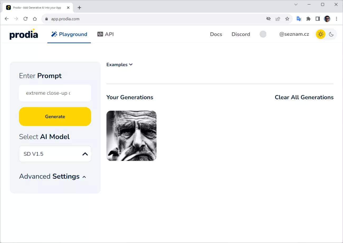Open the Docs link
This screenshot has width=343, height=243.
coord(216,34)
